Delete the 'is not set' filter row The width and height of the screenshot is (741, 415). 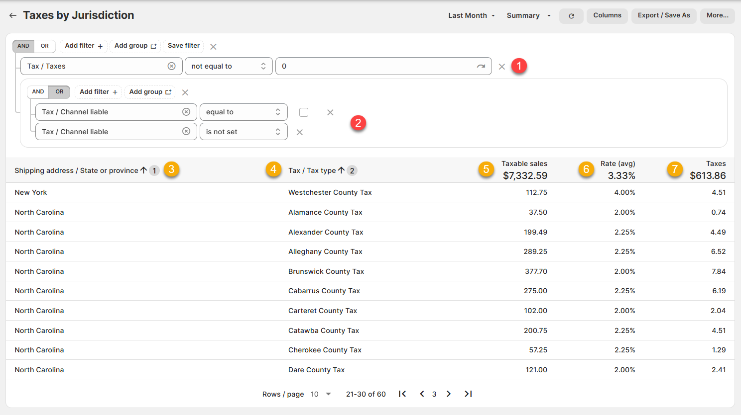(x=299, y=132)
